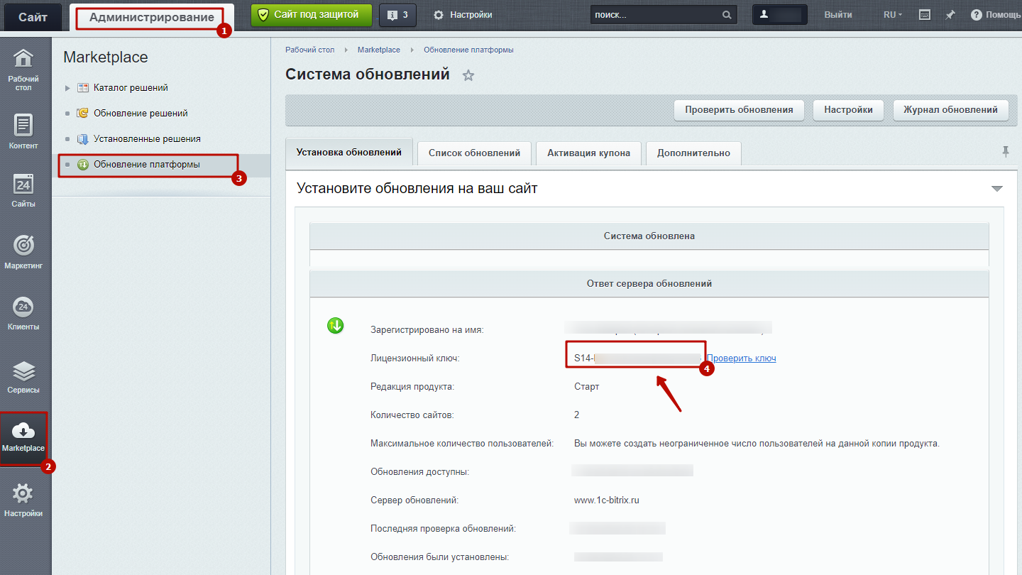
Task: Click Проверить ключ link
Action: [x=741, y=358]
